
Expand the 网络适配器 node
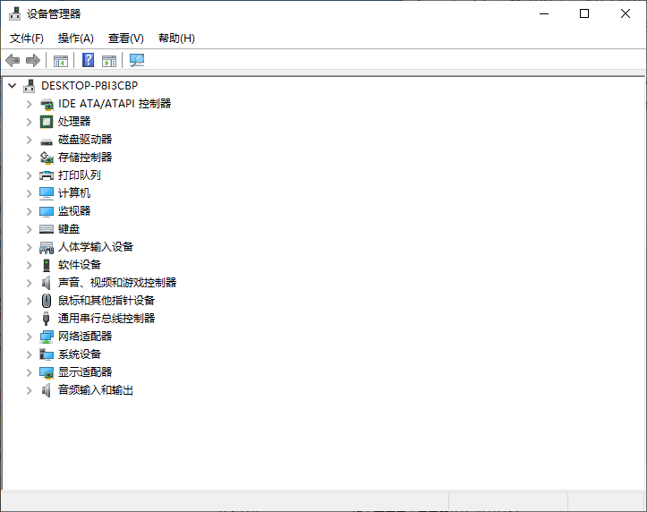29,337
